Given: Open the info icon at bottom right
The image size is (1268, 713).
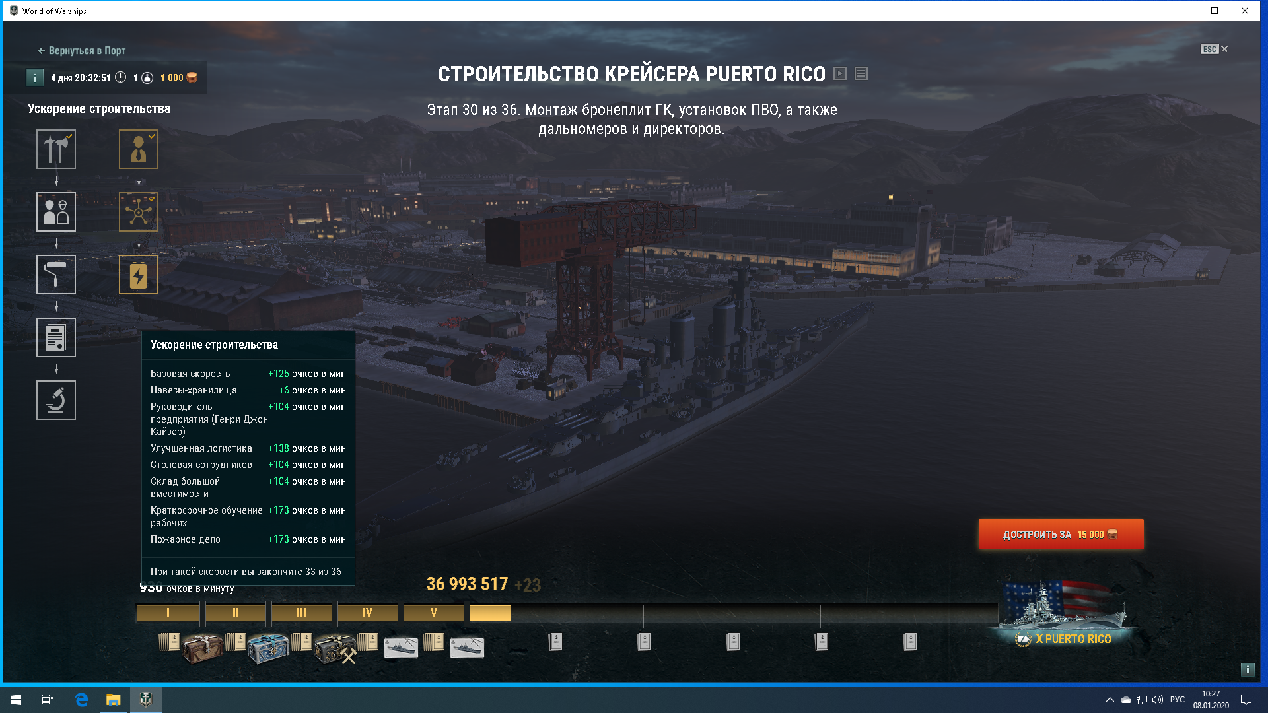Looking at the screenshot, I should tap(1247, 669).
